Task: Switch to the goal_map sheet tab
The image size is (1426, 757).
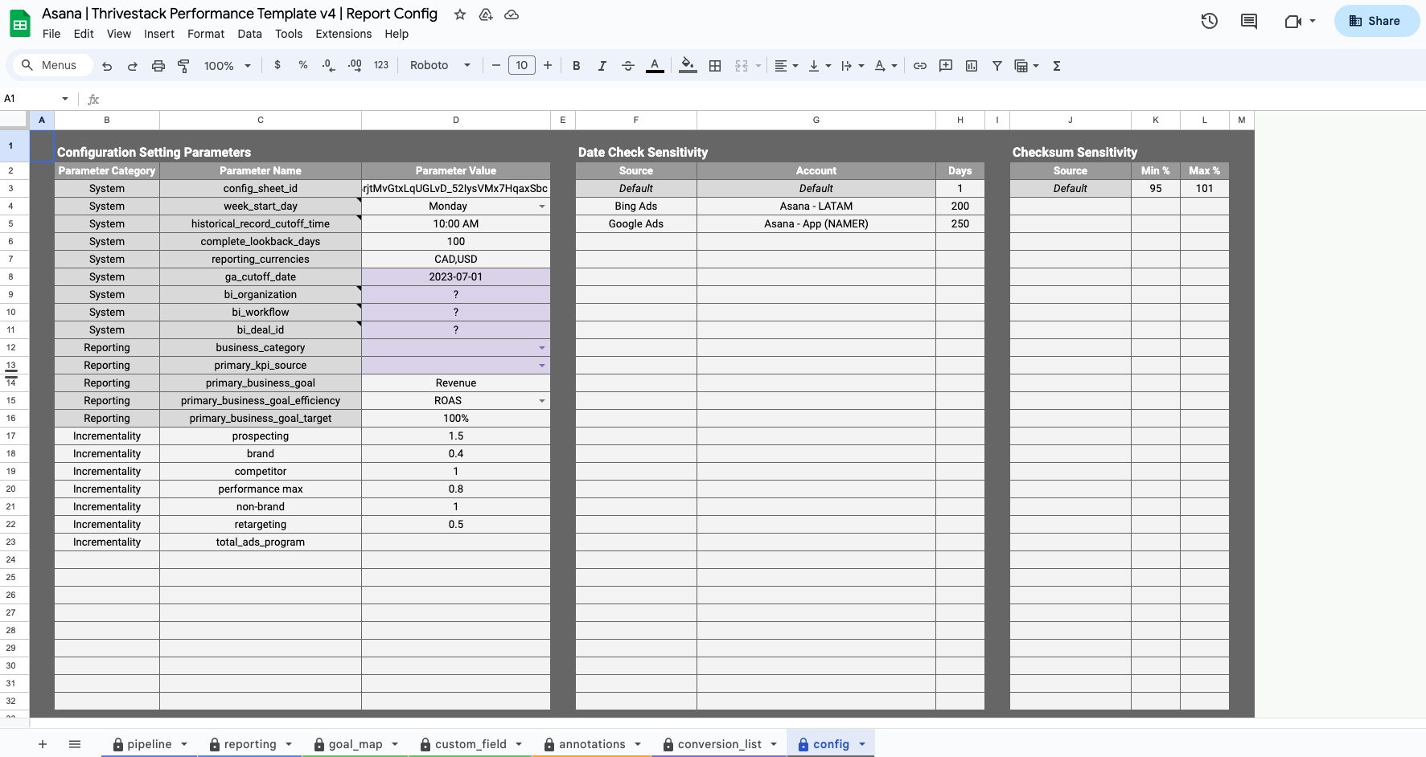Action: click(355, 744)
